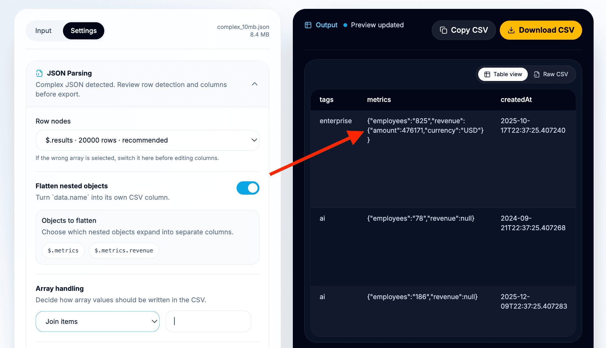Switch to Table view
Image resolution: width=606 pixels, height=348 pixels.
(x=503, y=74)
